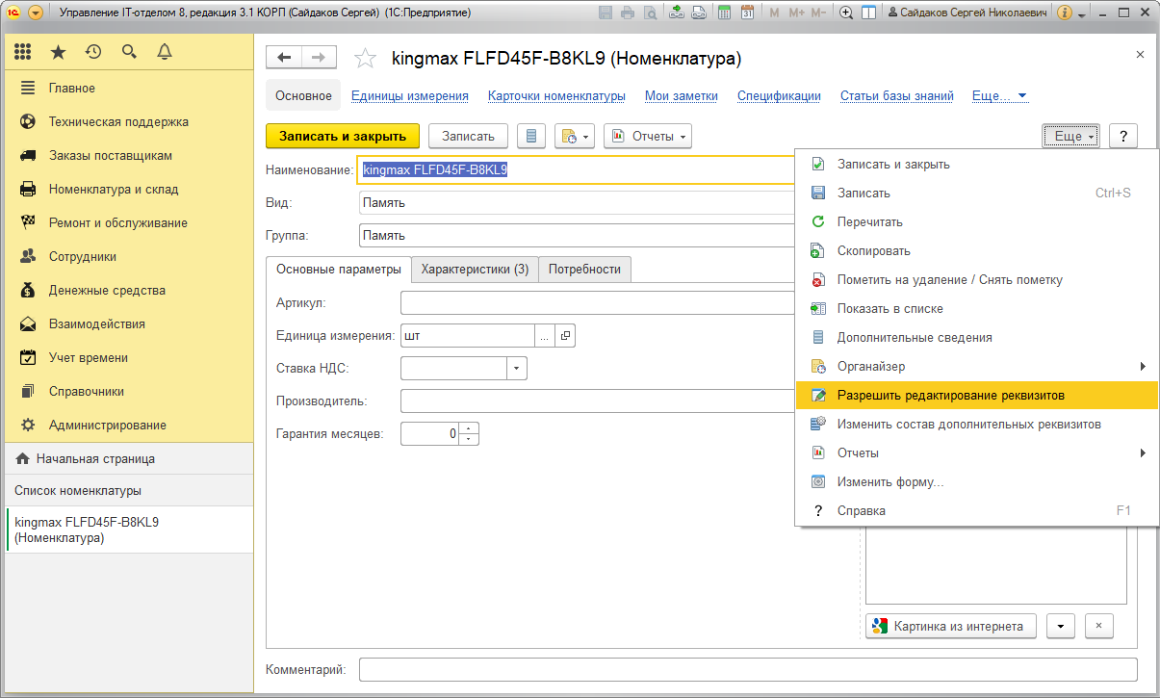Open the question mark help button
Viewport: 1160px width, 698px height.
1123,137
